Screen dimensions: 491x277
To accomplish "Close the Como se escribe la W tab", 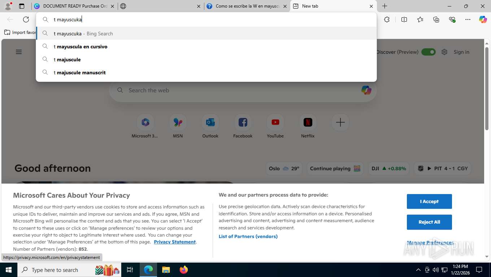I will pyautogui.click(x=285, y=6).
